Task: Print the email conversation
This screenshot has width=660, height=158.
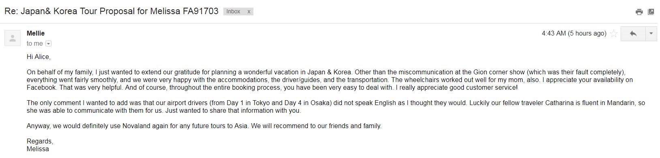Action: pos(639,12)
